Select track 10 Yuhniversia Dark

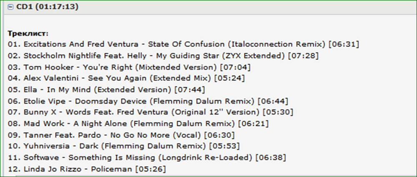(x=124, y=146)
